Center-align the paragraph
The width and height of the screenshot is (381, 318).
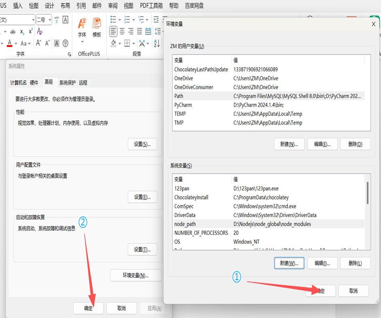coord(122,31)
